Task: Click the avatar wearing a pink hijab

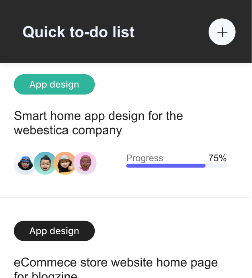Action: pyautogui.click(x=85, y=163)
